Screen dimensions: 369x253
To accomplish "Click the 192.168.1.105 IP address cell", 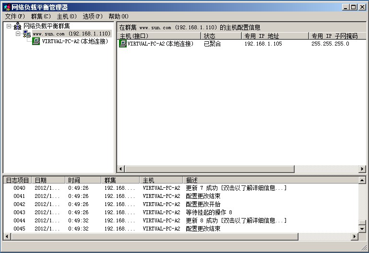I will pyautogui.click(x=263, y=44).
